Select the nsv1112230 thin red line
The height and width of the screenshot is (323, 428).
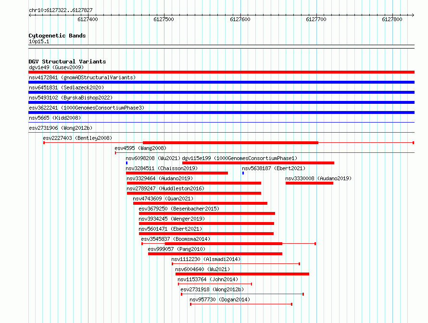[x=236, y=264]
